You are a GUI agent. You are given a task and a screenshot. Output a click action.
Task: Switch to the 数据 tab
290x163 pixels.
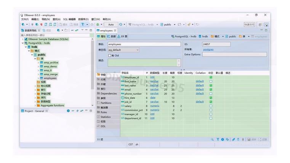coord(111,36)
